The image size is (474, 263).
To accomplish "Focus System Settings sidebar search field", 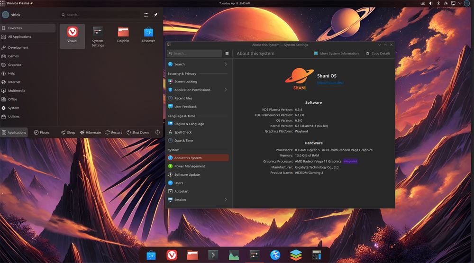I will [194, 54].
